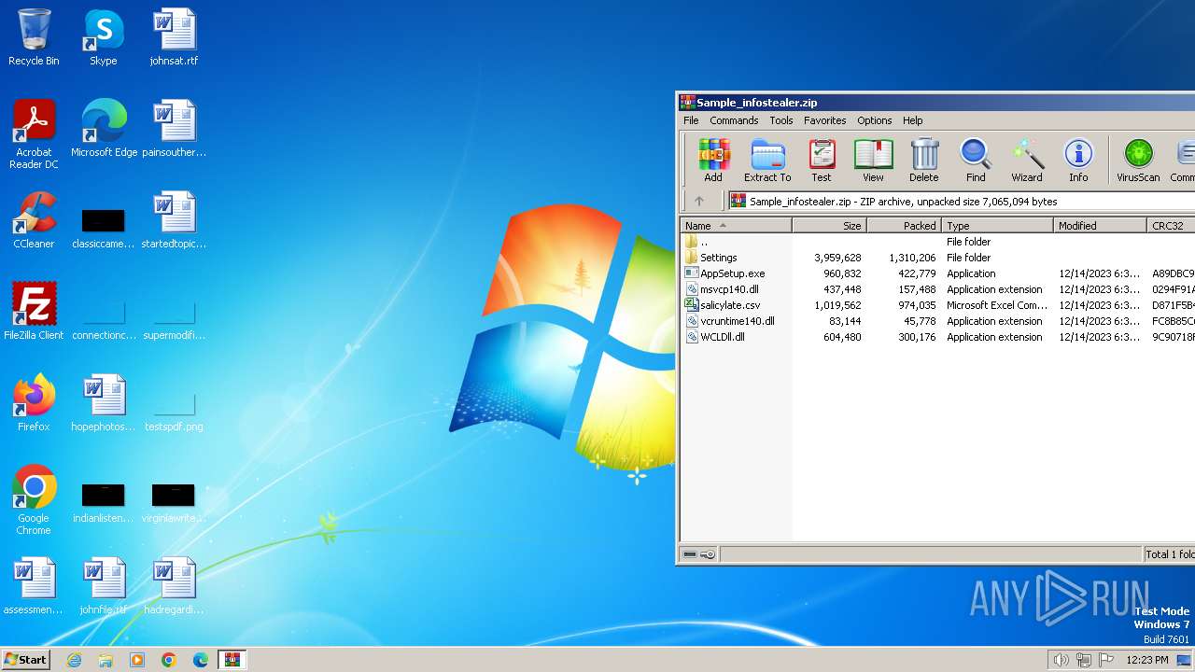Select johnsat.rtf desktop file
This screenshot has height=672, width=1195.
pos(174,37)
